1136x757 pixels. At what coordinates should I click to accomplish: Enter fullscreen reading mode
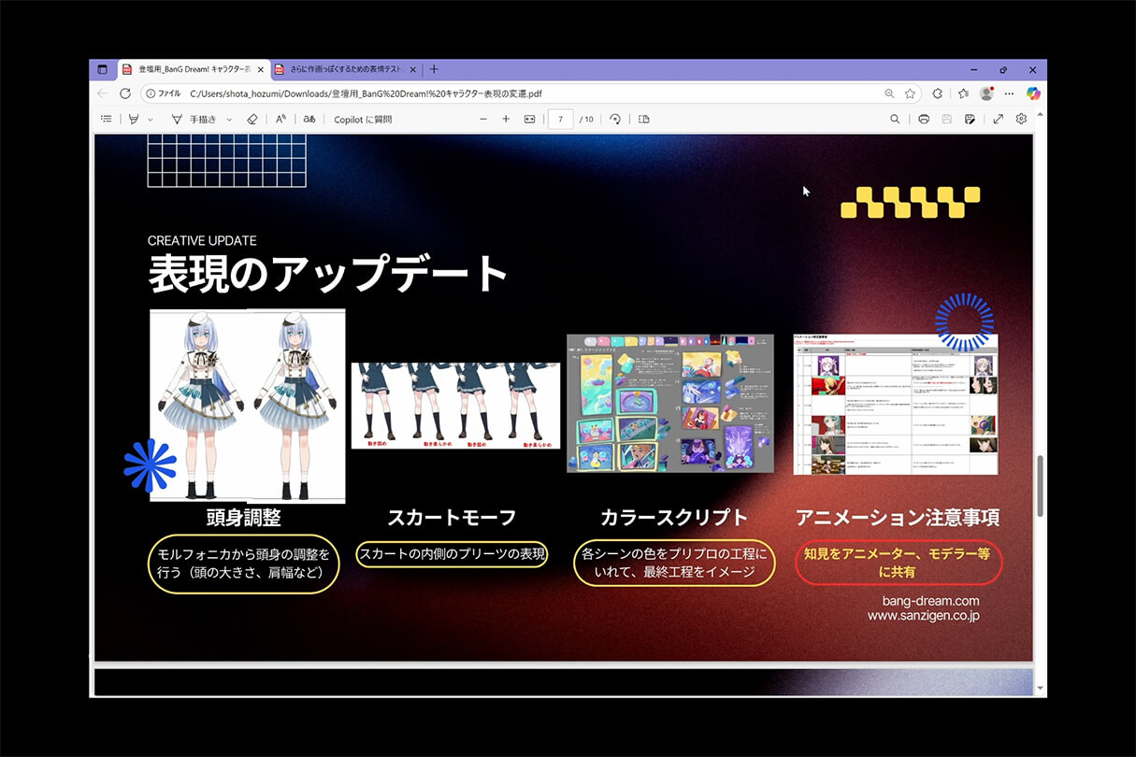[998, 119]
